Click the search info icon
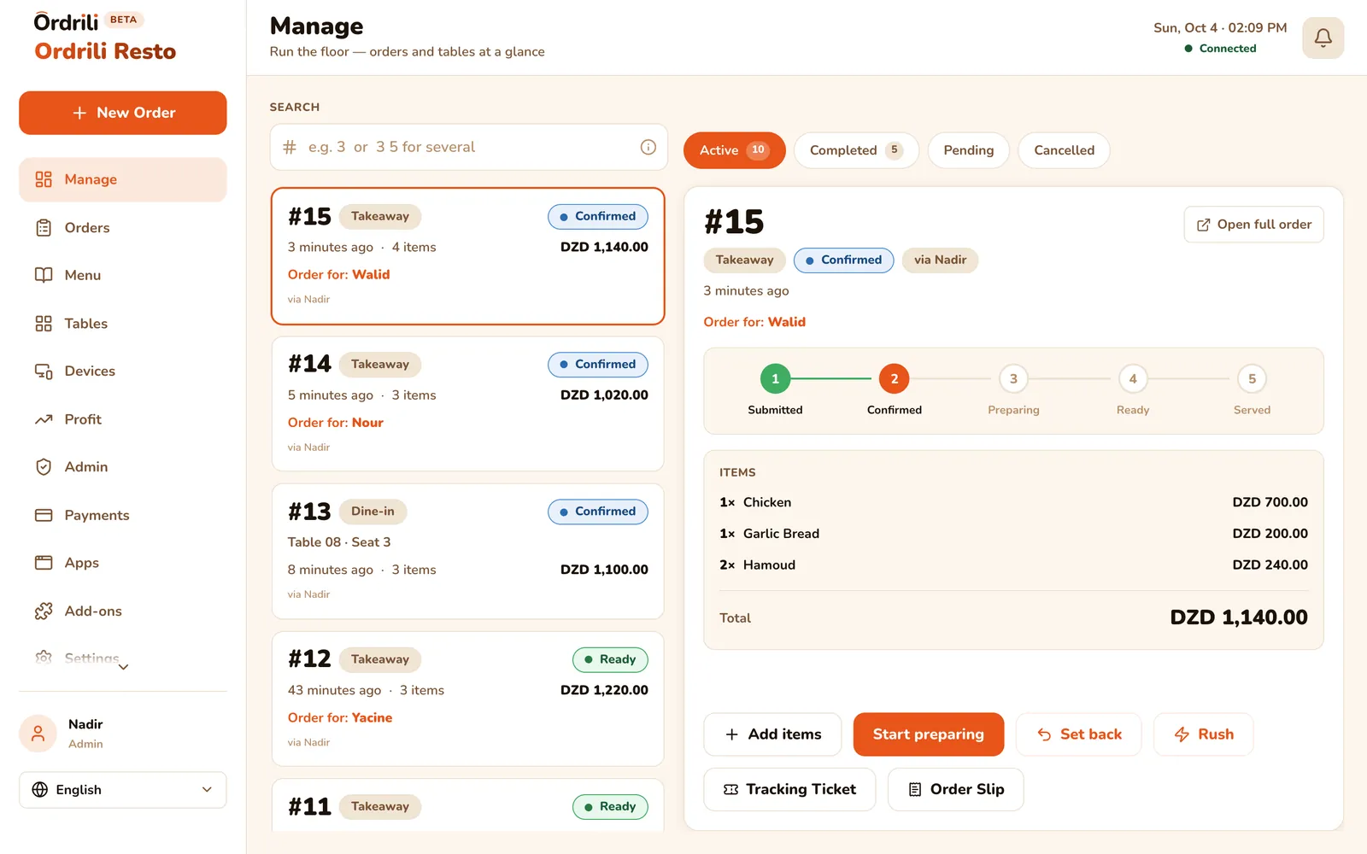 point(648,147)
